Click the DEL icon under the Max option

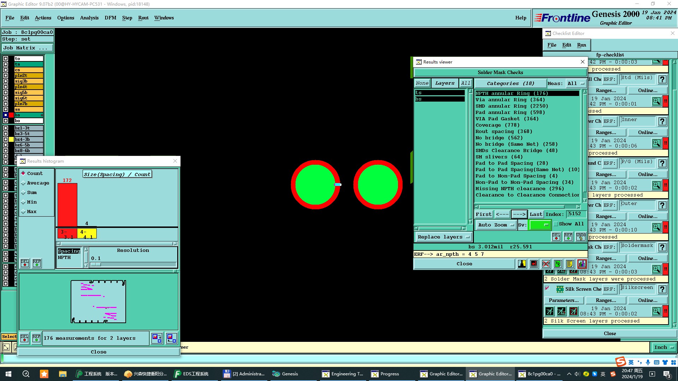point(25,263)
